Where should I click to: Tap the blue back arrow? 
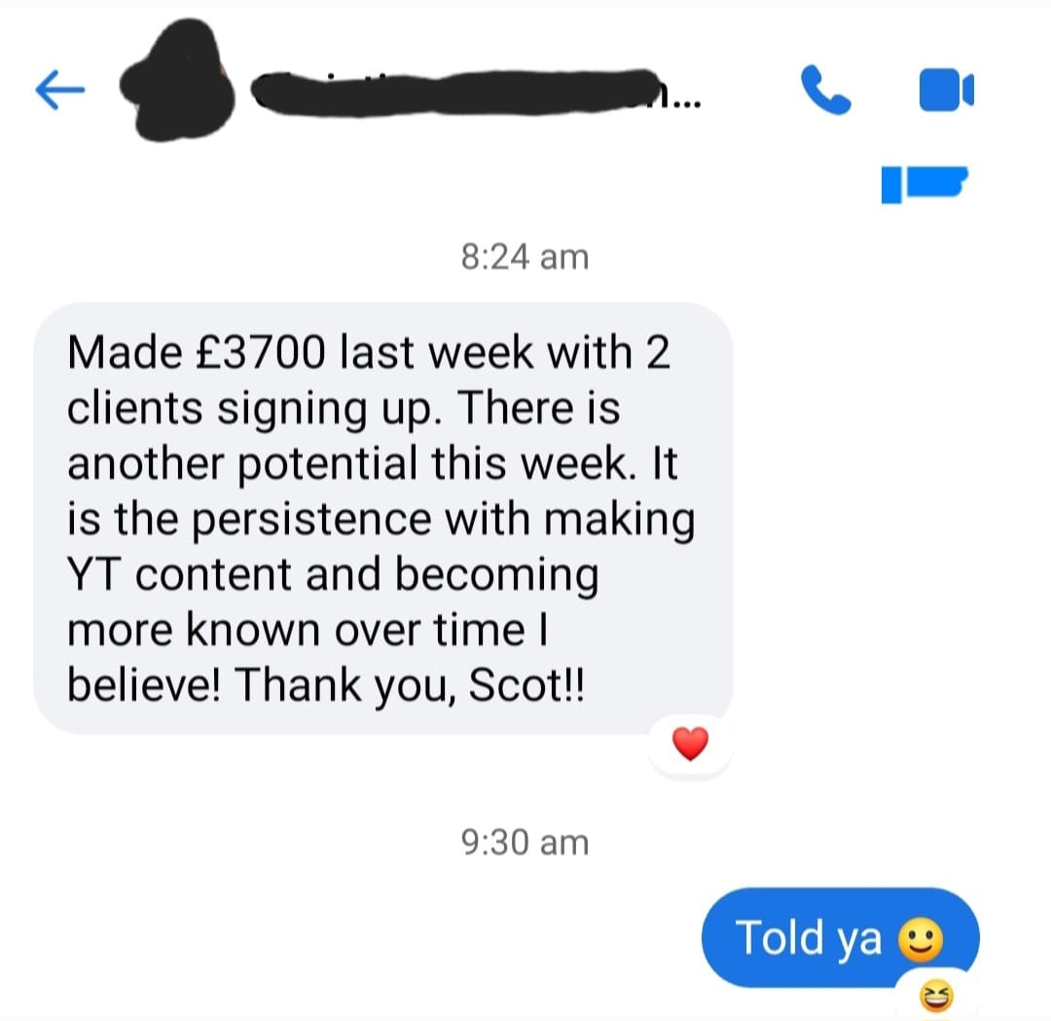pyautogui.click(x=59, y=90)
